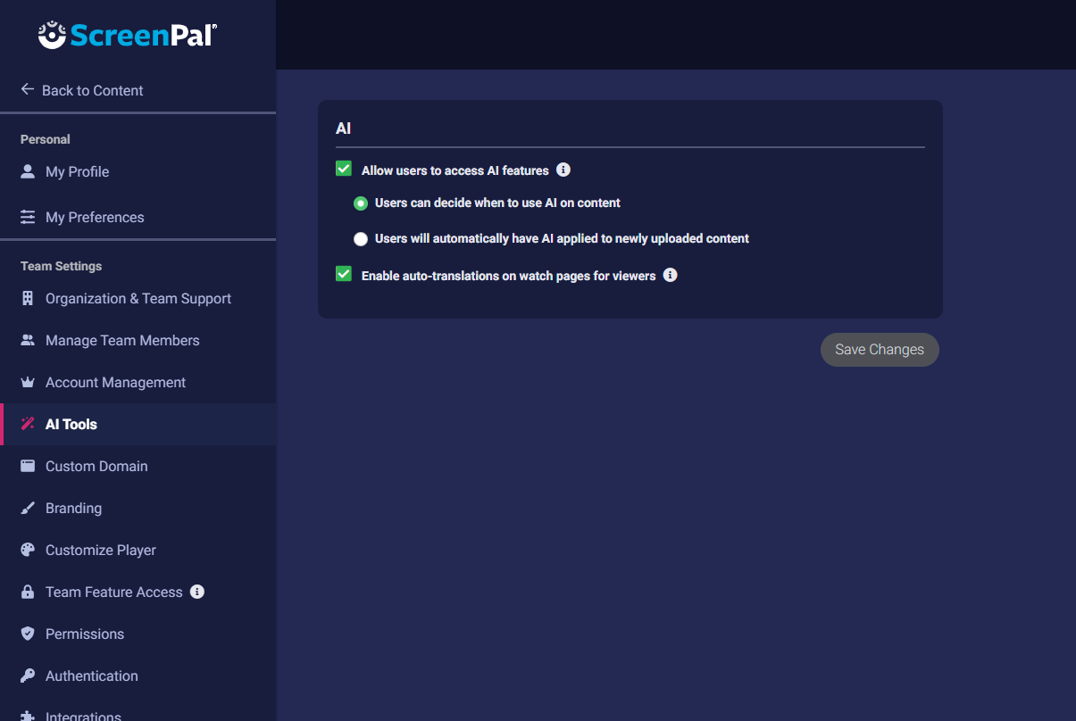Go to Custom Domain settings
This screenshot has width=1076, height=721.
point(96,466)
